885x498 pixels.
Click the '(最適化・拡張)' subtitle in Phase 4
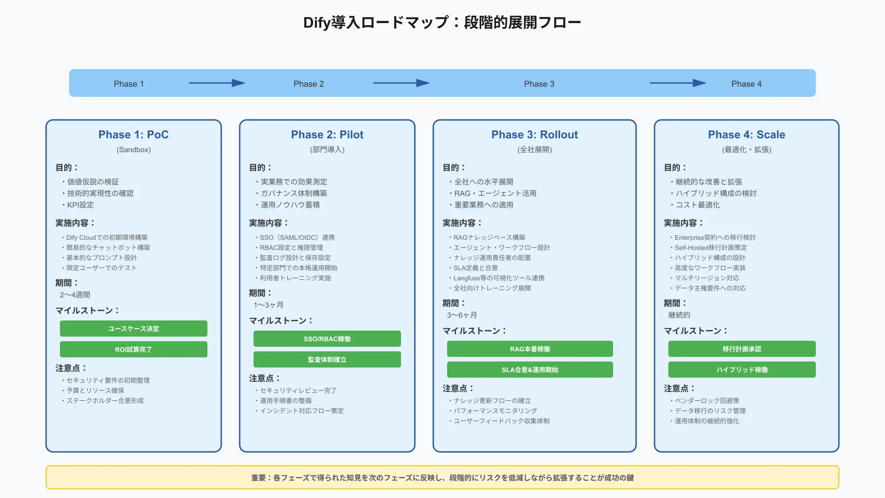point(746,149)
